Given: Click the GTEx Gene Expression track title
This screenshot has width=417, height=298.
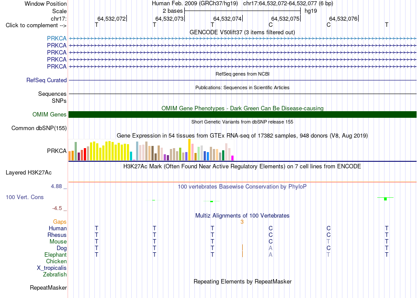Looking at the screenshot, I should click(x=242, y=135).
